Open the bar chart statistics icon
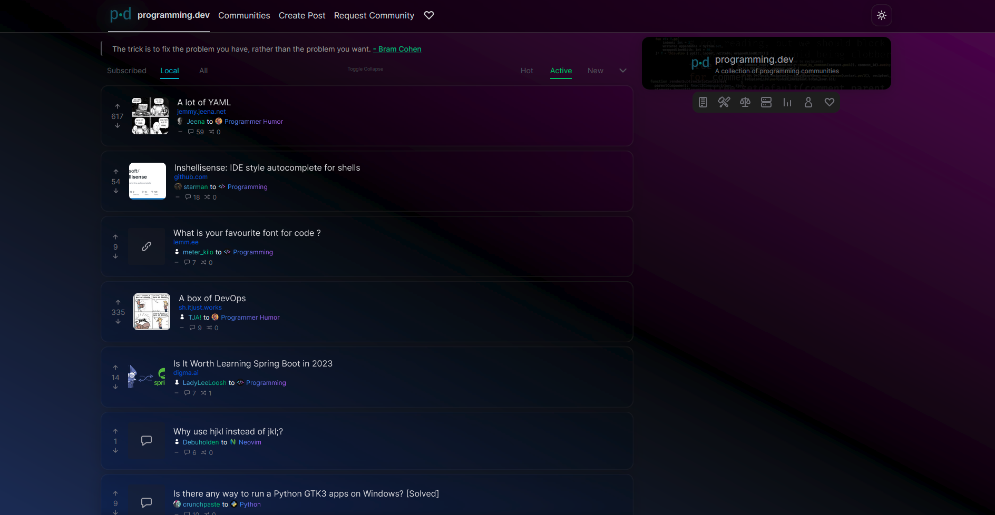The image size is (995, 515). pyautogui.click(x=787, y=102)
